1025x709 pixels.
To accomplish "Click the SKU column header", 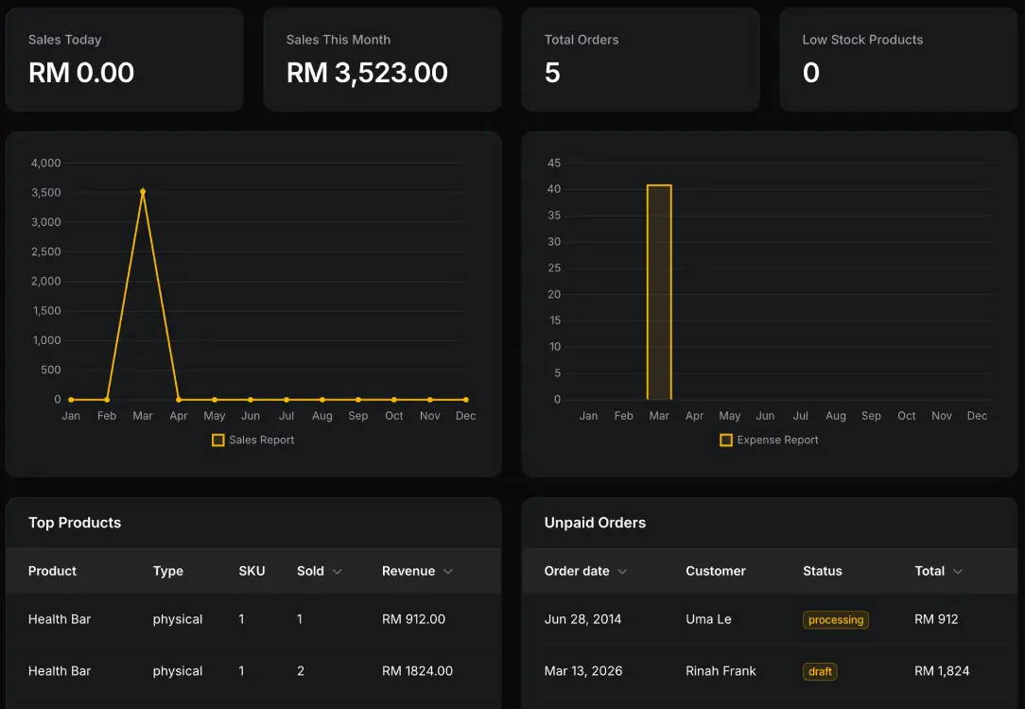I will (252, 571).
